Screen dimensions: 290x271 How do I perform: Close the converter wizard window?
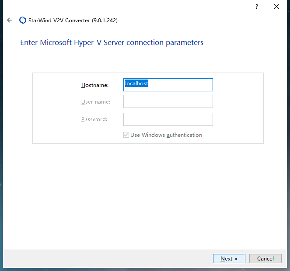tap(276, 7)
